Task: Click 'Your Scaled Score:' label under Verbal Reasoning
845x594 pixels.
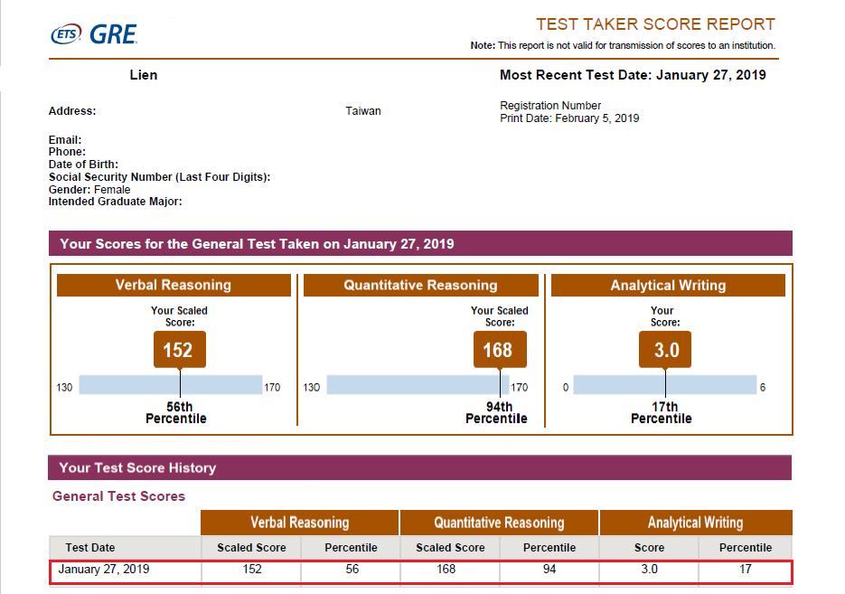Action: [x=179, y=316]
